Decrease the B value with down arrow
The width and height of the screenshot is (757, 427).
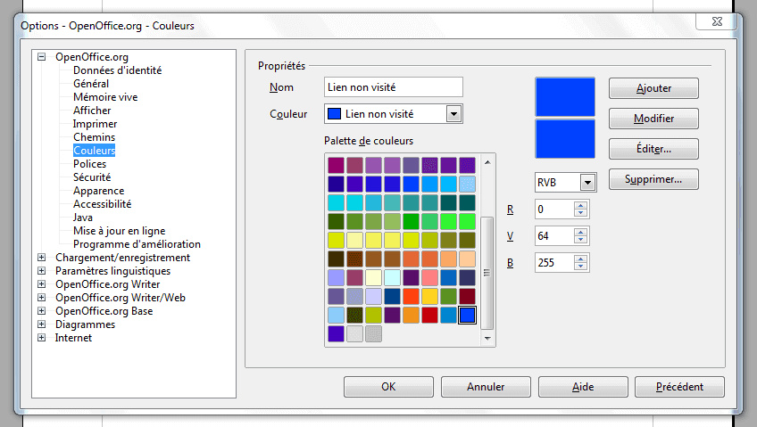click(581, 267)
